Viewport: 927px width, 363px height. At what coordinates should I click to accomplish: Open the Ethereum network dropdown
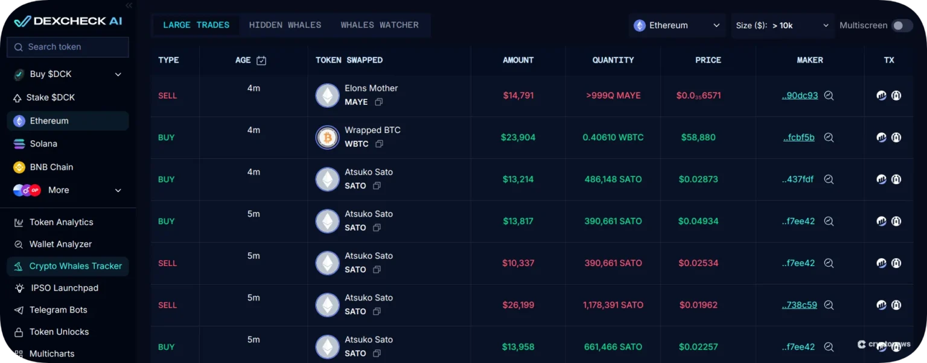point(677,25)
